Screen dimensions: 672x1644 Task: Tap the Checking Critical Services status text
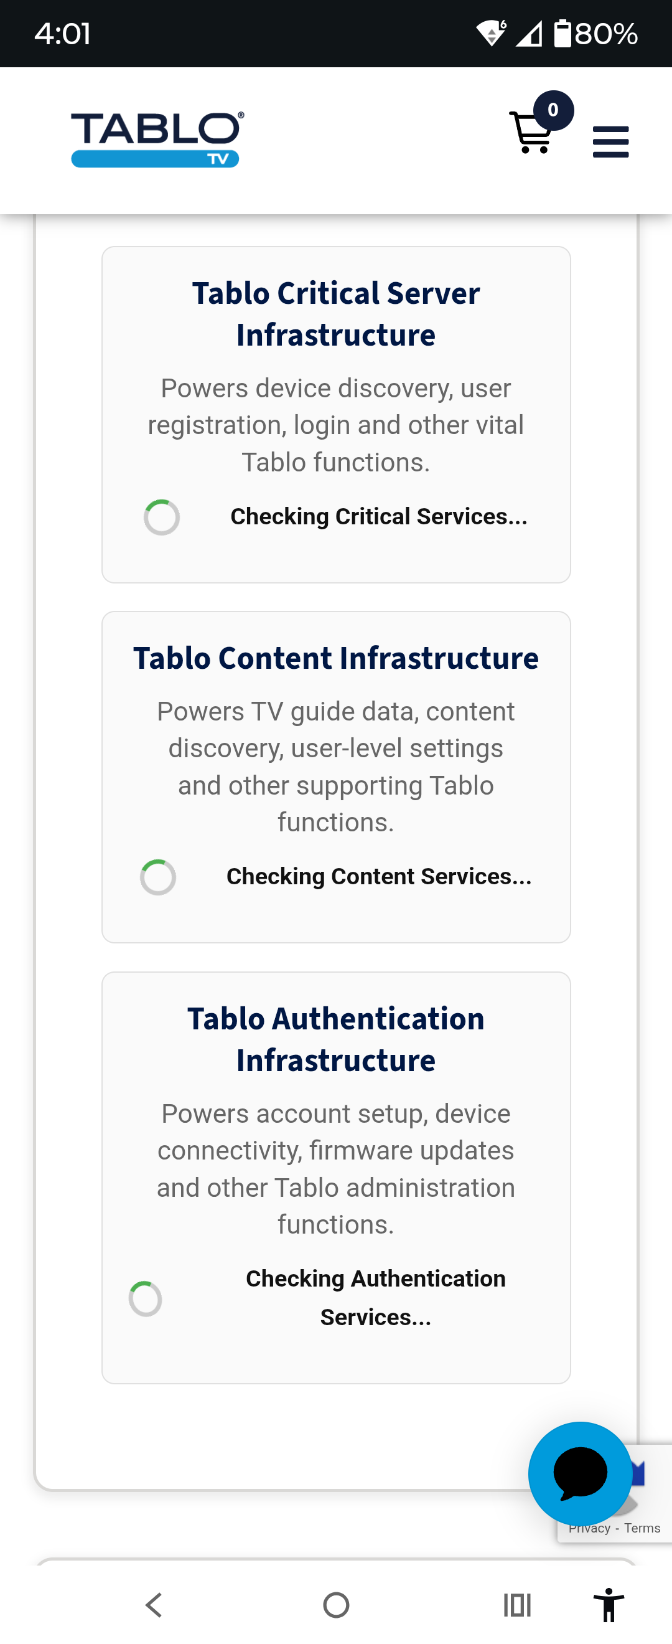379,516
